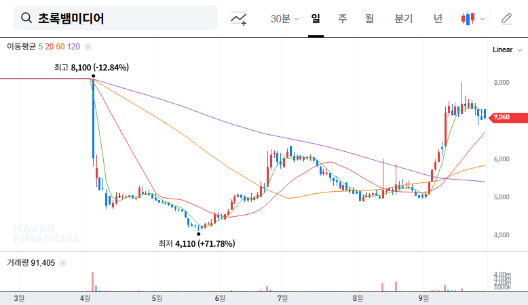Viewport: 528px width, 305px height.
Task: Click the candlestick chart type icon
Action: click(x=468, y=18)
